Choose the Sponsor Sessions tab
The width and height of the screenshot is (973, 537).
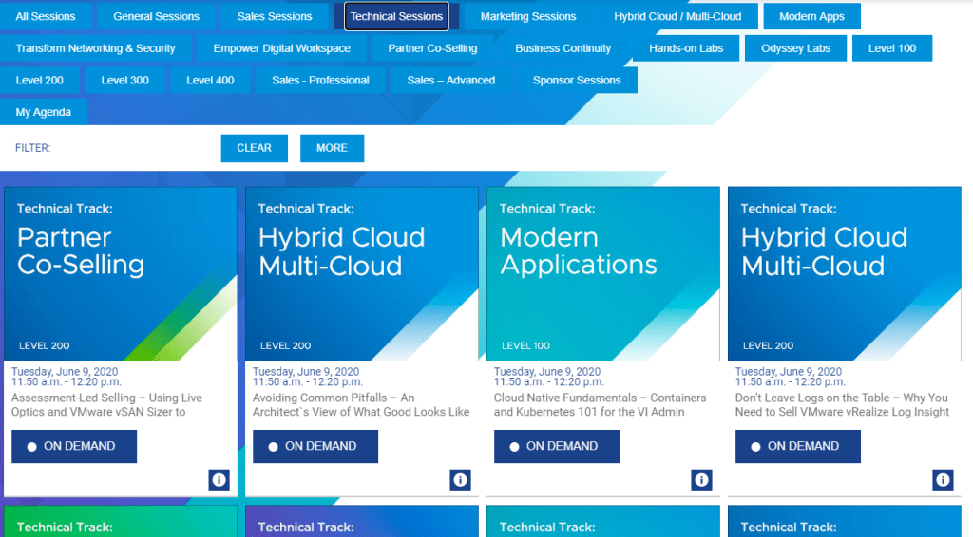[x=577, y=81]
